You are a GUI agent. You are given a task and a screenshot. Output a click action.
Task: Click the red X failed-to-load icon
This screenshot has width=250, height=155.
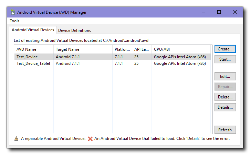tap(90, 139)
